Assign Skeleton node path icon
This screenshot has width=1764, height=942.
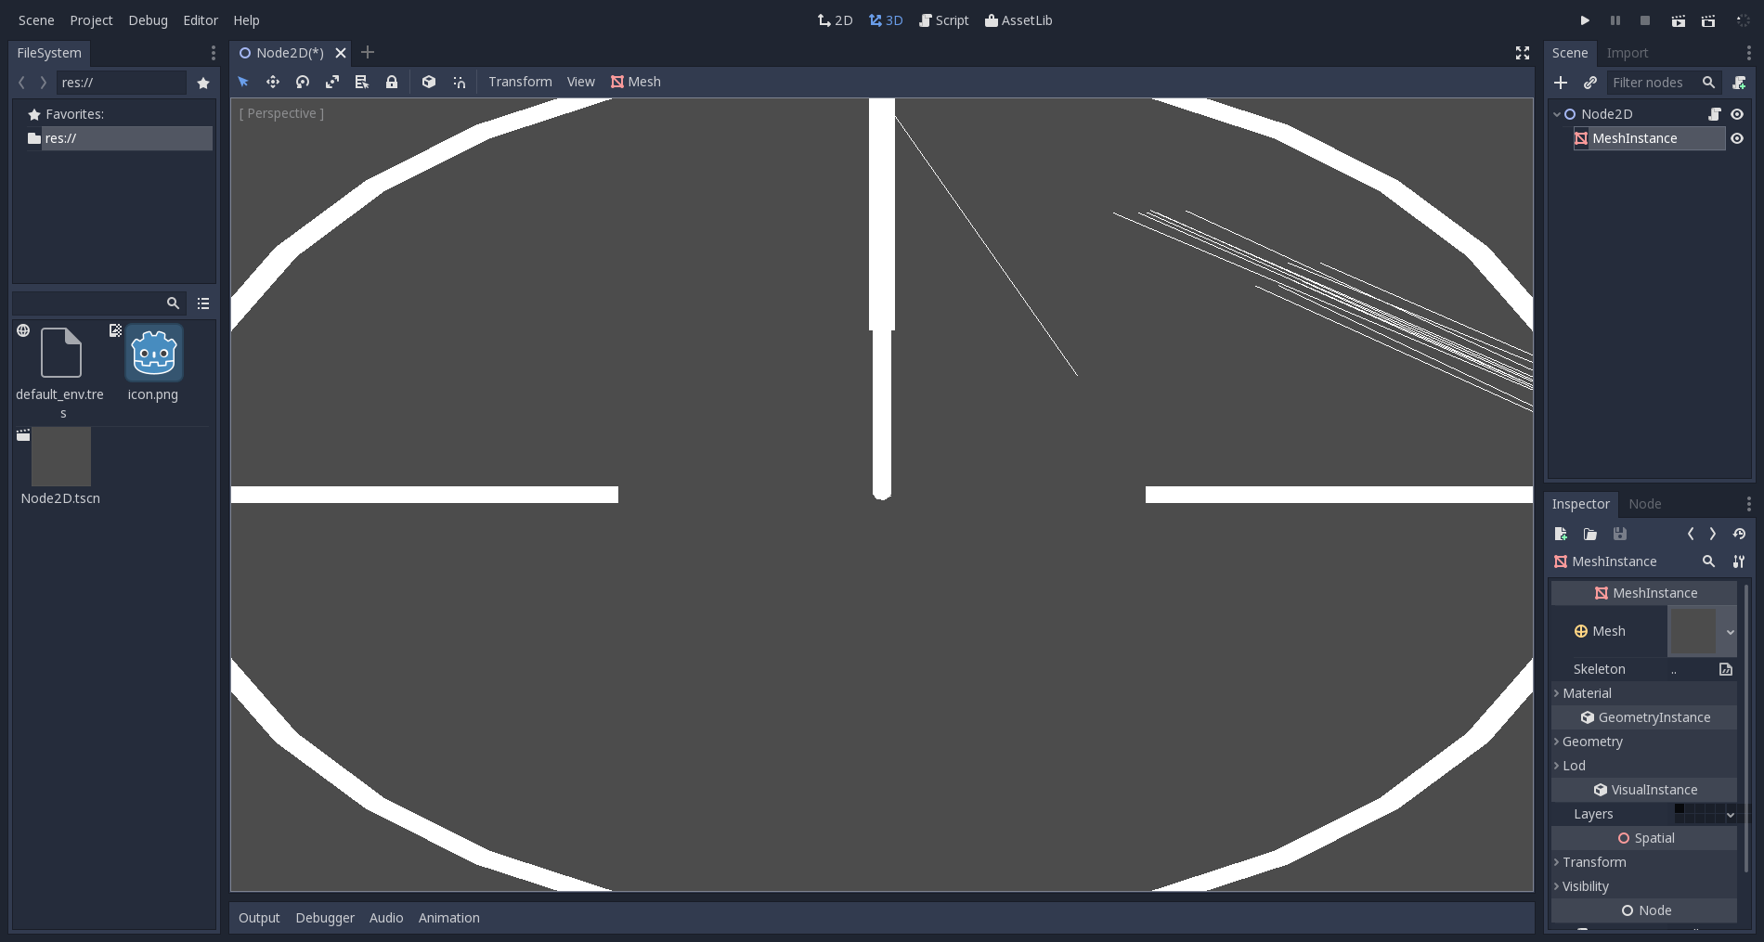click(x=1726, y=669)
